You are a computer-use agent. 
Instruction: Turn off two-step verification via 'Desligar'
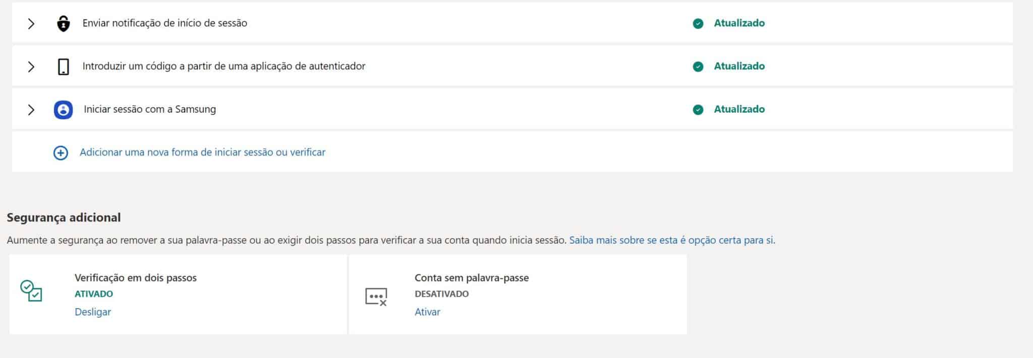(93, 312)
